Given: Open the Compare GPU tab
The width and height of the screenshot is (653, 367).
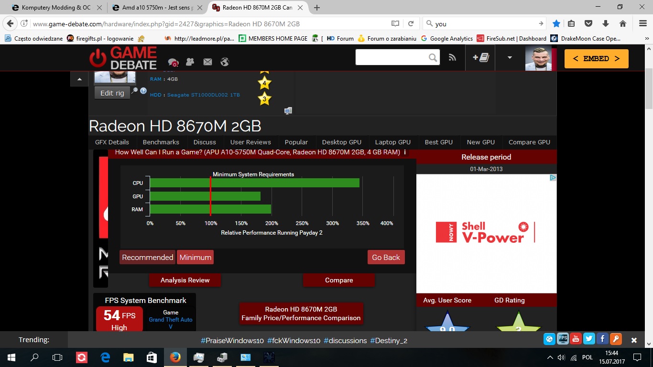Looking at the screenshot, I should click(x=530, y=142).
